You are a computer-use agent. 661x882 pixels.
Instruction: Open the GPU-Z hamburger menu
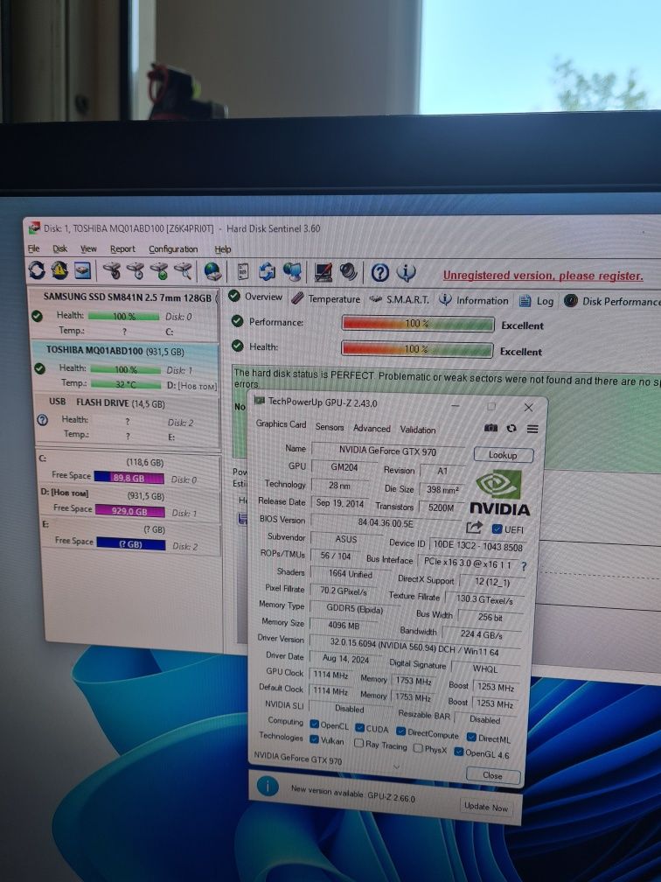click(532, 429)
